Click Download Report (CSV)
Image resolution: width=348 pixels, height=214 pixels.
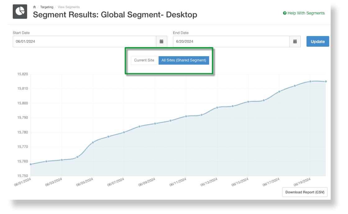pos(305,192)
